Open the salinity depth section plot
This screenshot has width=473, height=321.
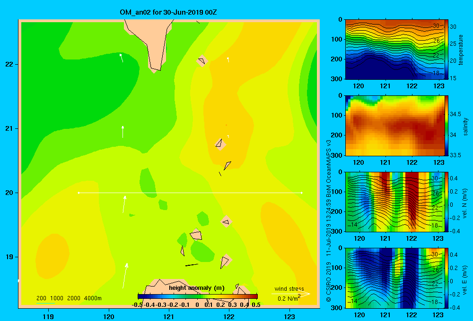point(395,126)
